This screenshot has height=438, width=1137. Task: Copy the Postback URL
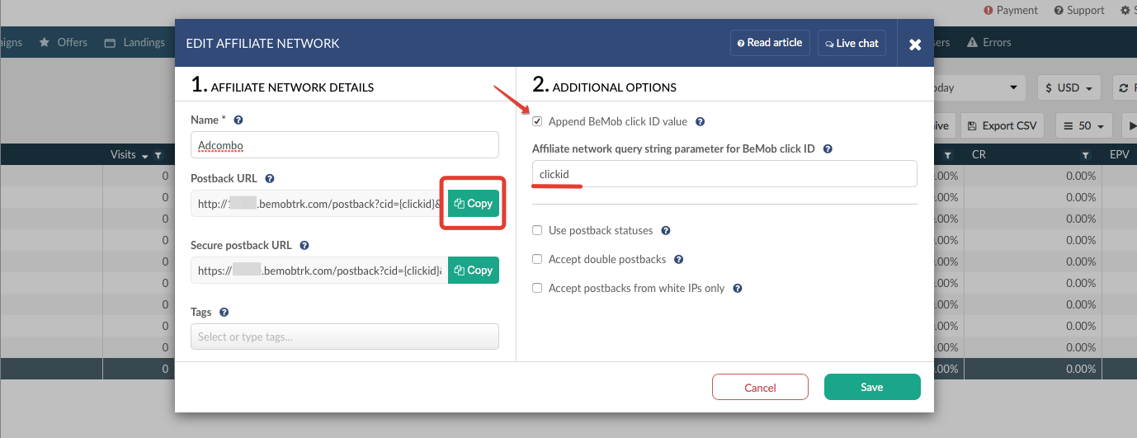[474, 203]
